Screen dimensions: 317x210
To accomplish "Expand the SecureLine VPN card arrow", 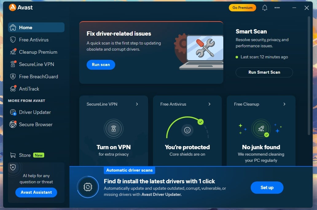I will point(137,104).
